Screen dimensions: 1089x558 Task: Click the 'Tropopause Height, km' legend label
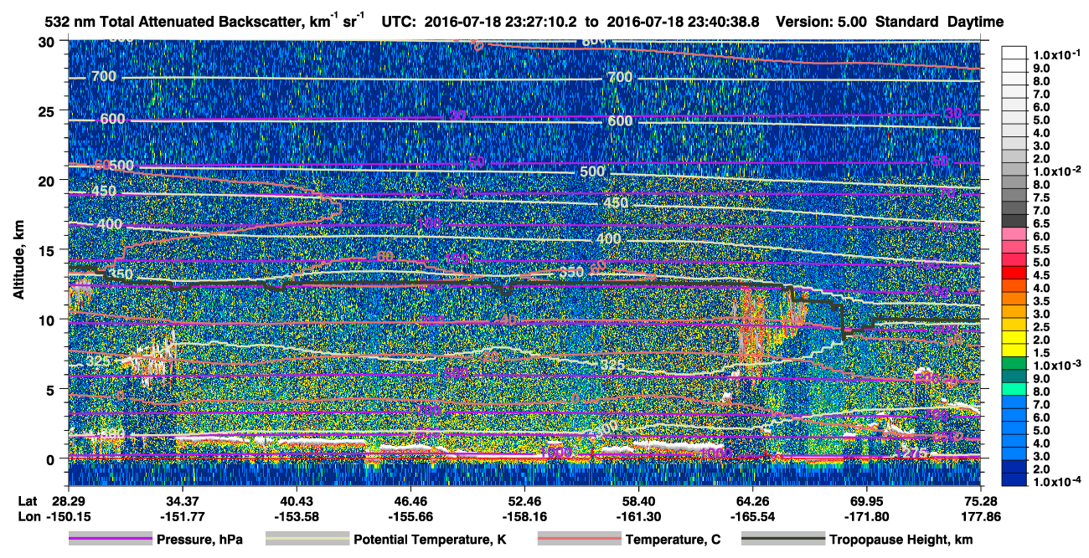click(x=901, y=540)
